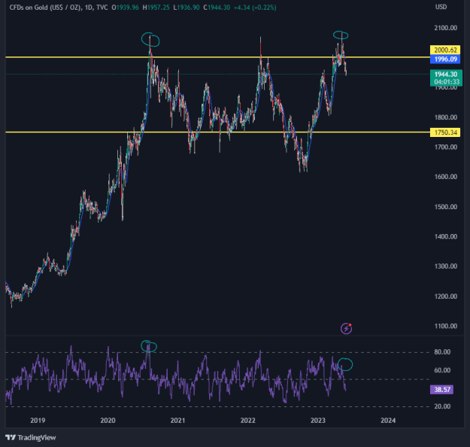Click the purple lightning event icon
Screen dimensions: 470x447
346,328
